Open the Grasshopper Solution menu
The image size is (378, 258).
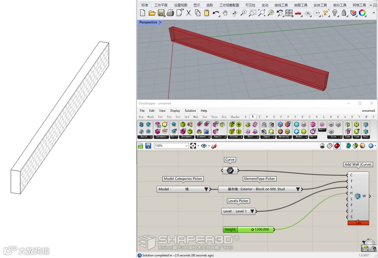(x=190, y=111)
